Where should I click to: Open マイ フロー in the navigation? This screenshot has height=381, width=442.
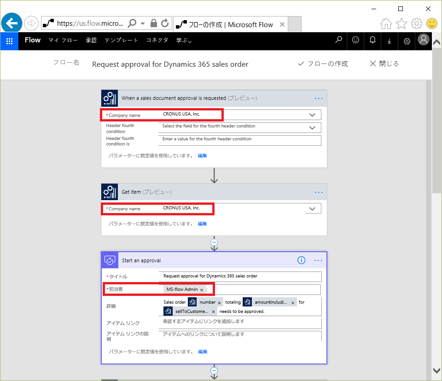(x=63, y=40)
